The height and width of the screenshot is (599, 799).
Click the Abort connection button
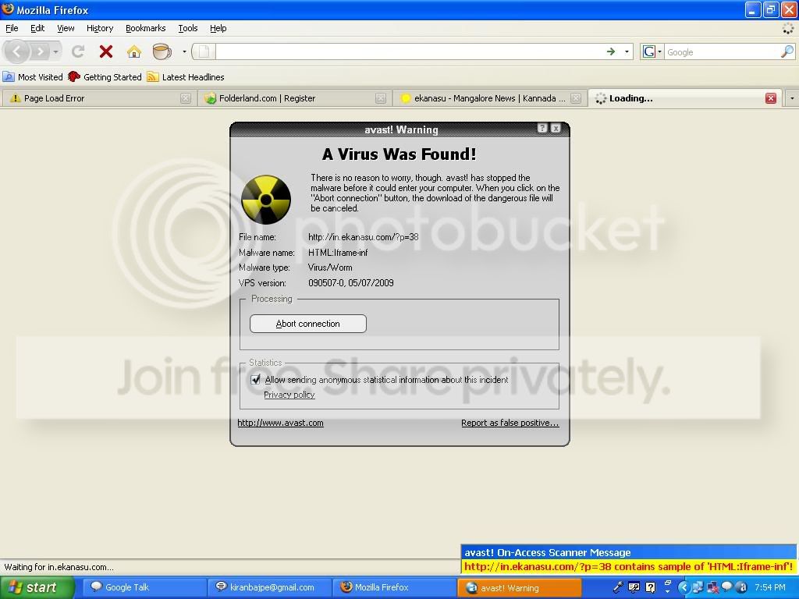pyautogui.click(x=307, y=324)
